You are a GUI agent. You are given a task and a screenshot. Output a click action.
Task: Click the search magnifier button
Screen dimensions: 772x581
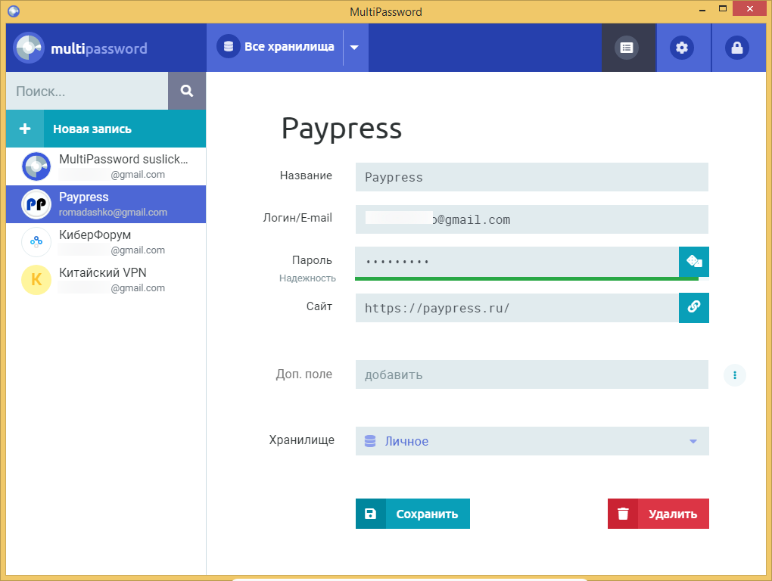pos(187,91)
